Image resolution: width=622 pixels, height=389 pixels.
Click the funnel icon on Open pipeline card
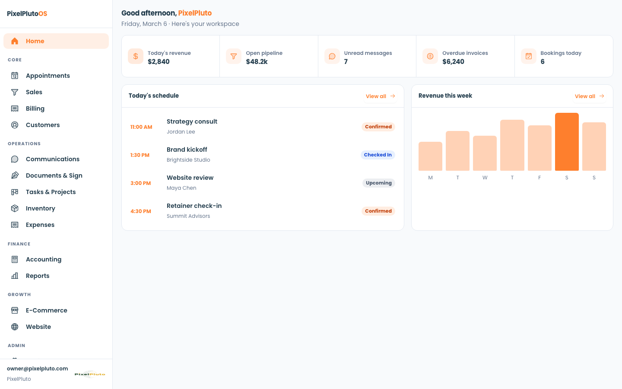pos(234,56)
